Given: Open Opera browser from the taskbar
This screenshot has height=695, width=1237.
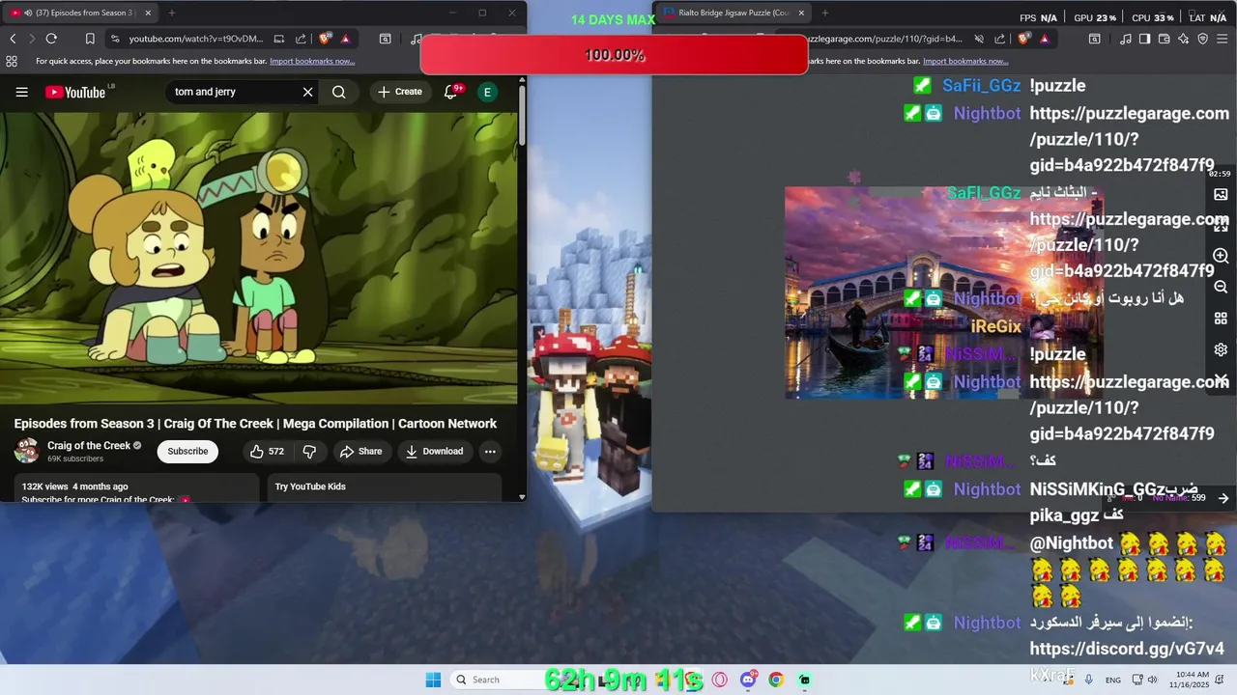Looking at the screenshot, I should click(719, 680).
